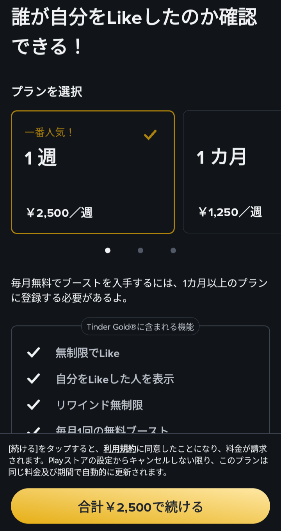
Task: Tap the checkmark beside リワインド無制限
Action: click(x=34, y=405)
